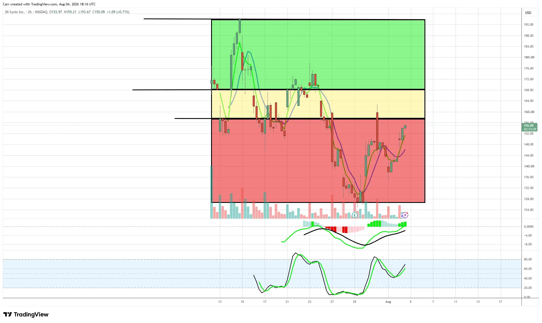The width and height of the screenshot is (542, 323).
Task: Click the '60.00' stochastic axis label
Action: pos(528,269)
